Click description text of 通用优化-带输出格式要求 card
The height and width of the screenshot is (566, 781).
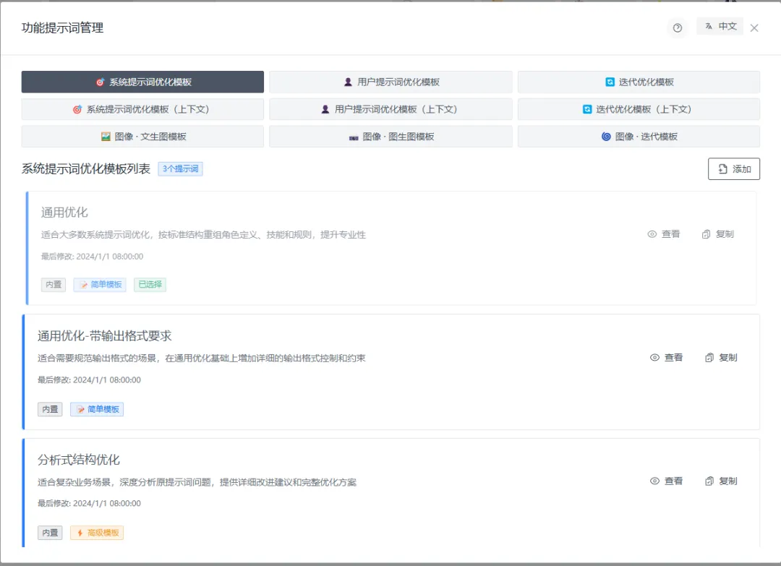(201, 358)
